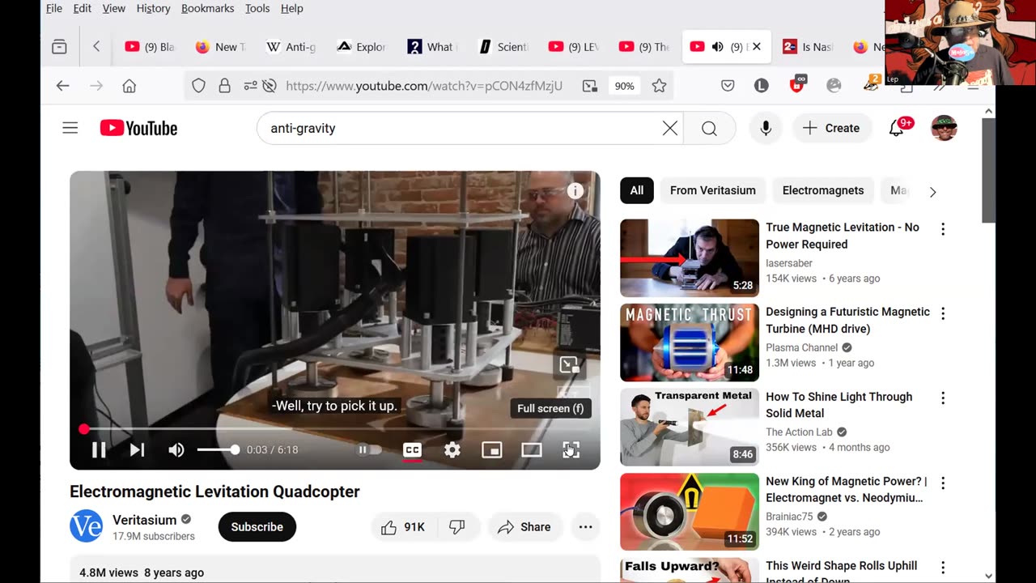Viewport: 1036px width, 583px height.
Task: Select the Electromagnets chip
Action: click(x=823, y=190)
